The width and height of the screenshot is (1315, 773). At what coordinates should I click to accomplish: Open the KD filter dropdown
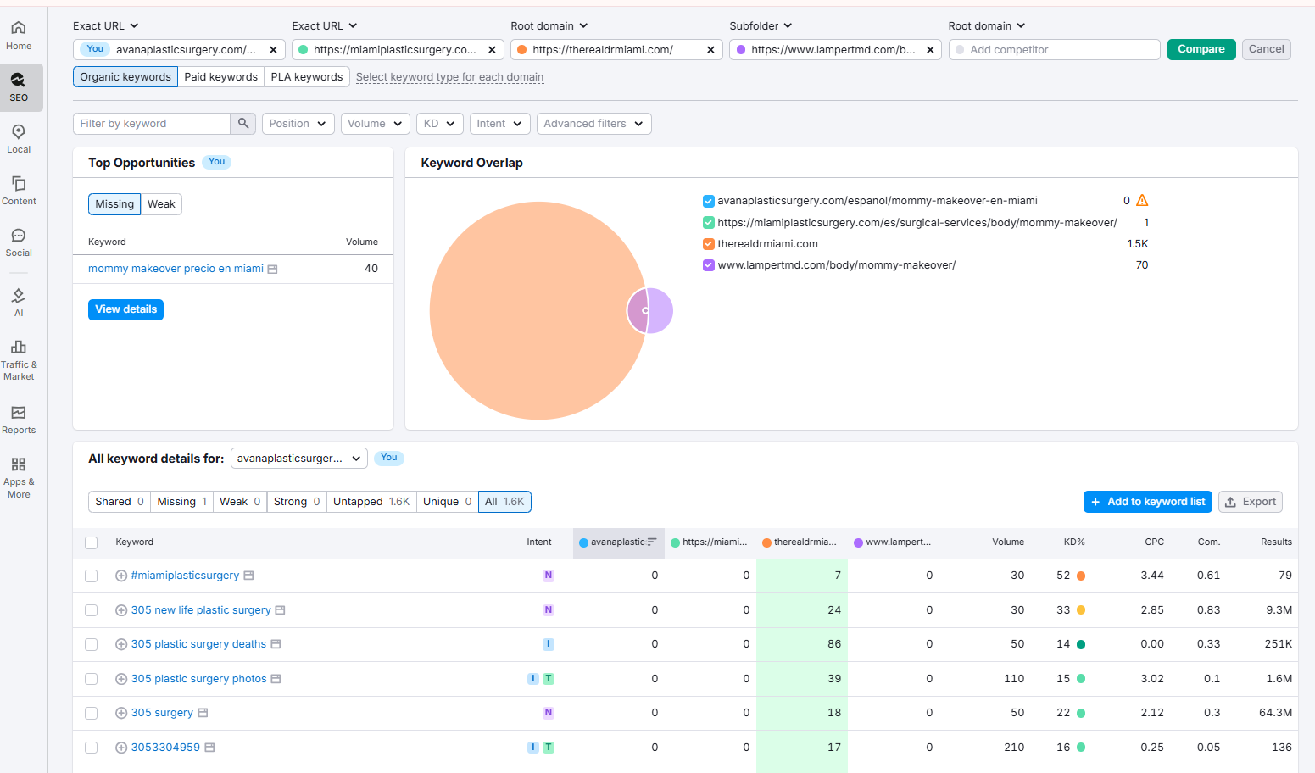(x=440, y=124)
